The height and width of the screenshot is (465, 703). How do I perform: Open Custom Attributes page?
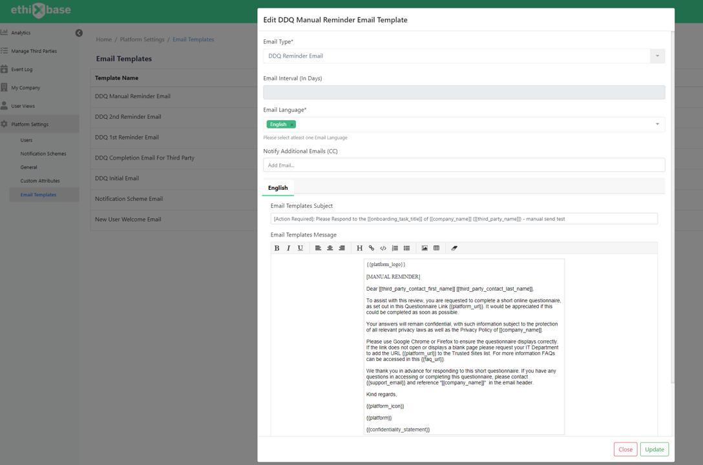coord(40,181)
